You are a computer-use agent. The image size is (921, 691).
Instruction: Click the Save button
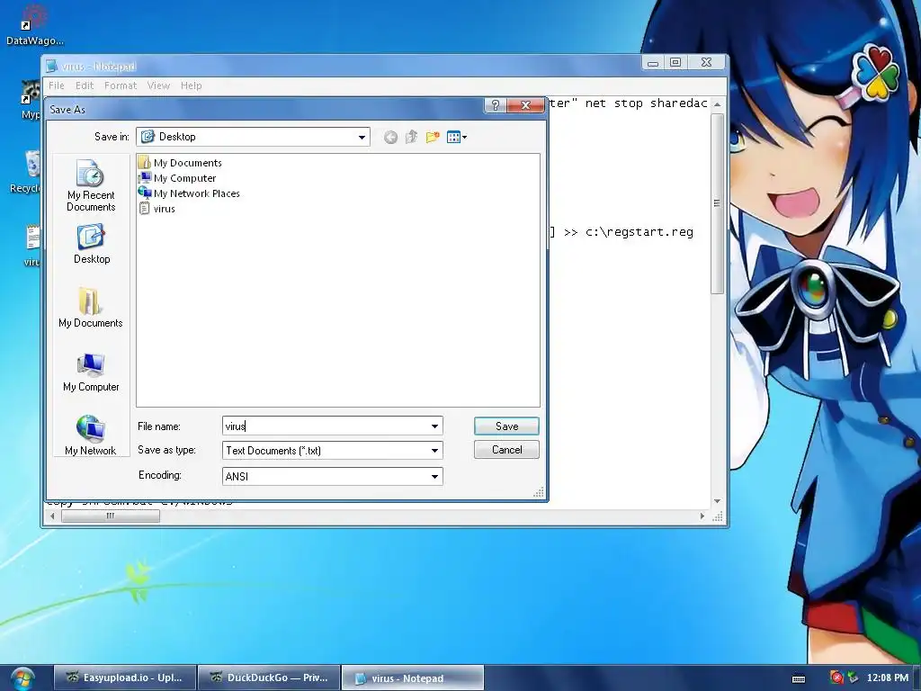506,426
